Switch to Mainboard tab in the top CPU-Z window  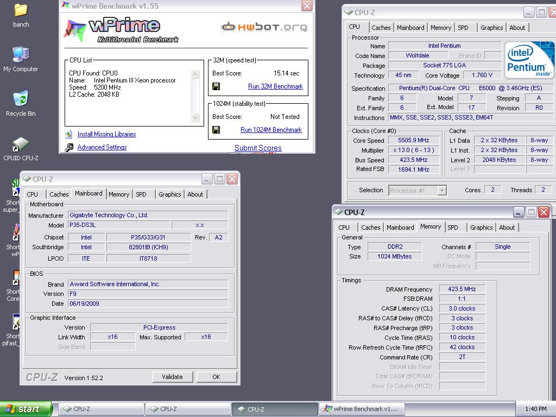[410, 28]
